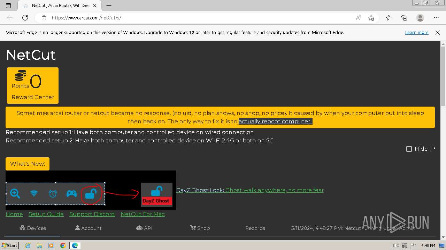This screenshot has height=250, width=446.
Task: Click the DayZ Ghost lock image
Action: click(x=156, y=194)
